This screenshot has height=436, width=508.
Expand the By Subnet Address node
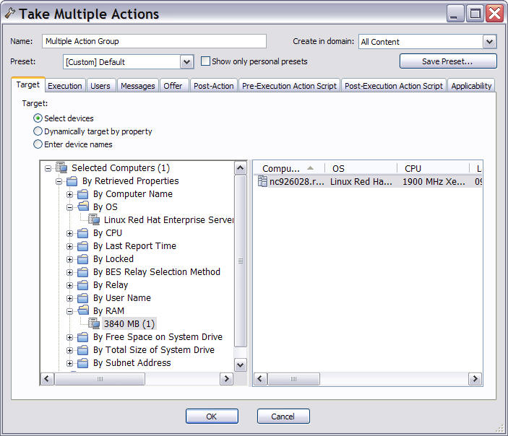click(x=69, y=363)
